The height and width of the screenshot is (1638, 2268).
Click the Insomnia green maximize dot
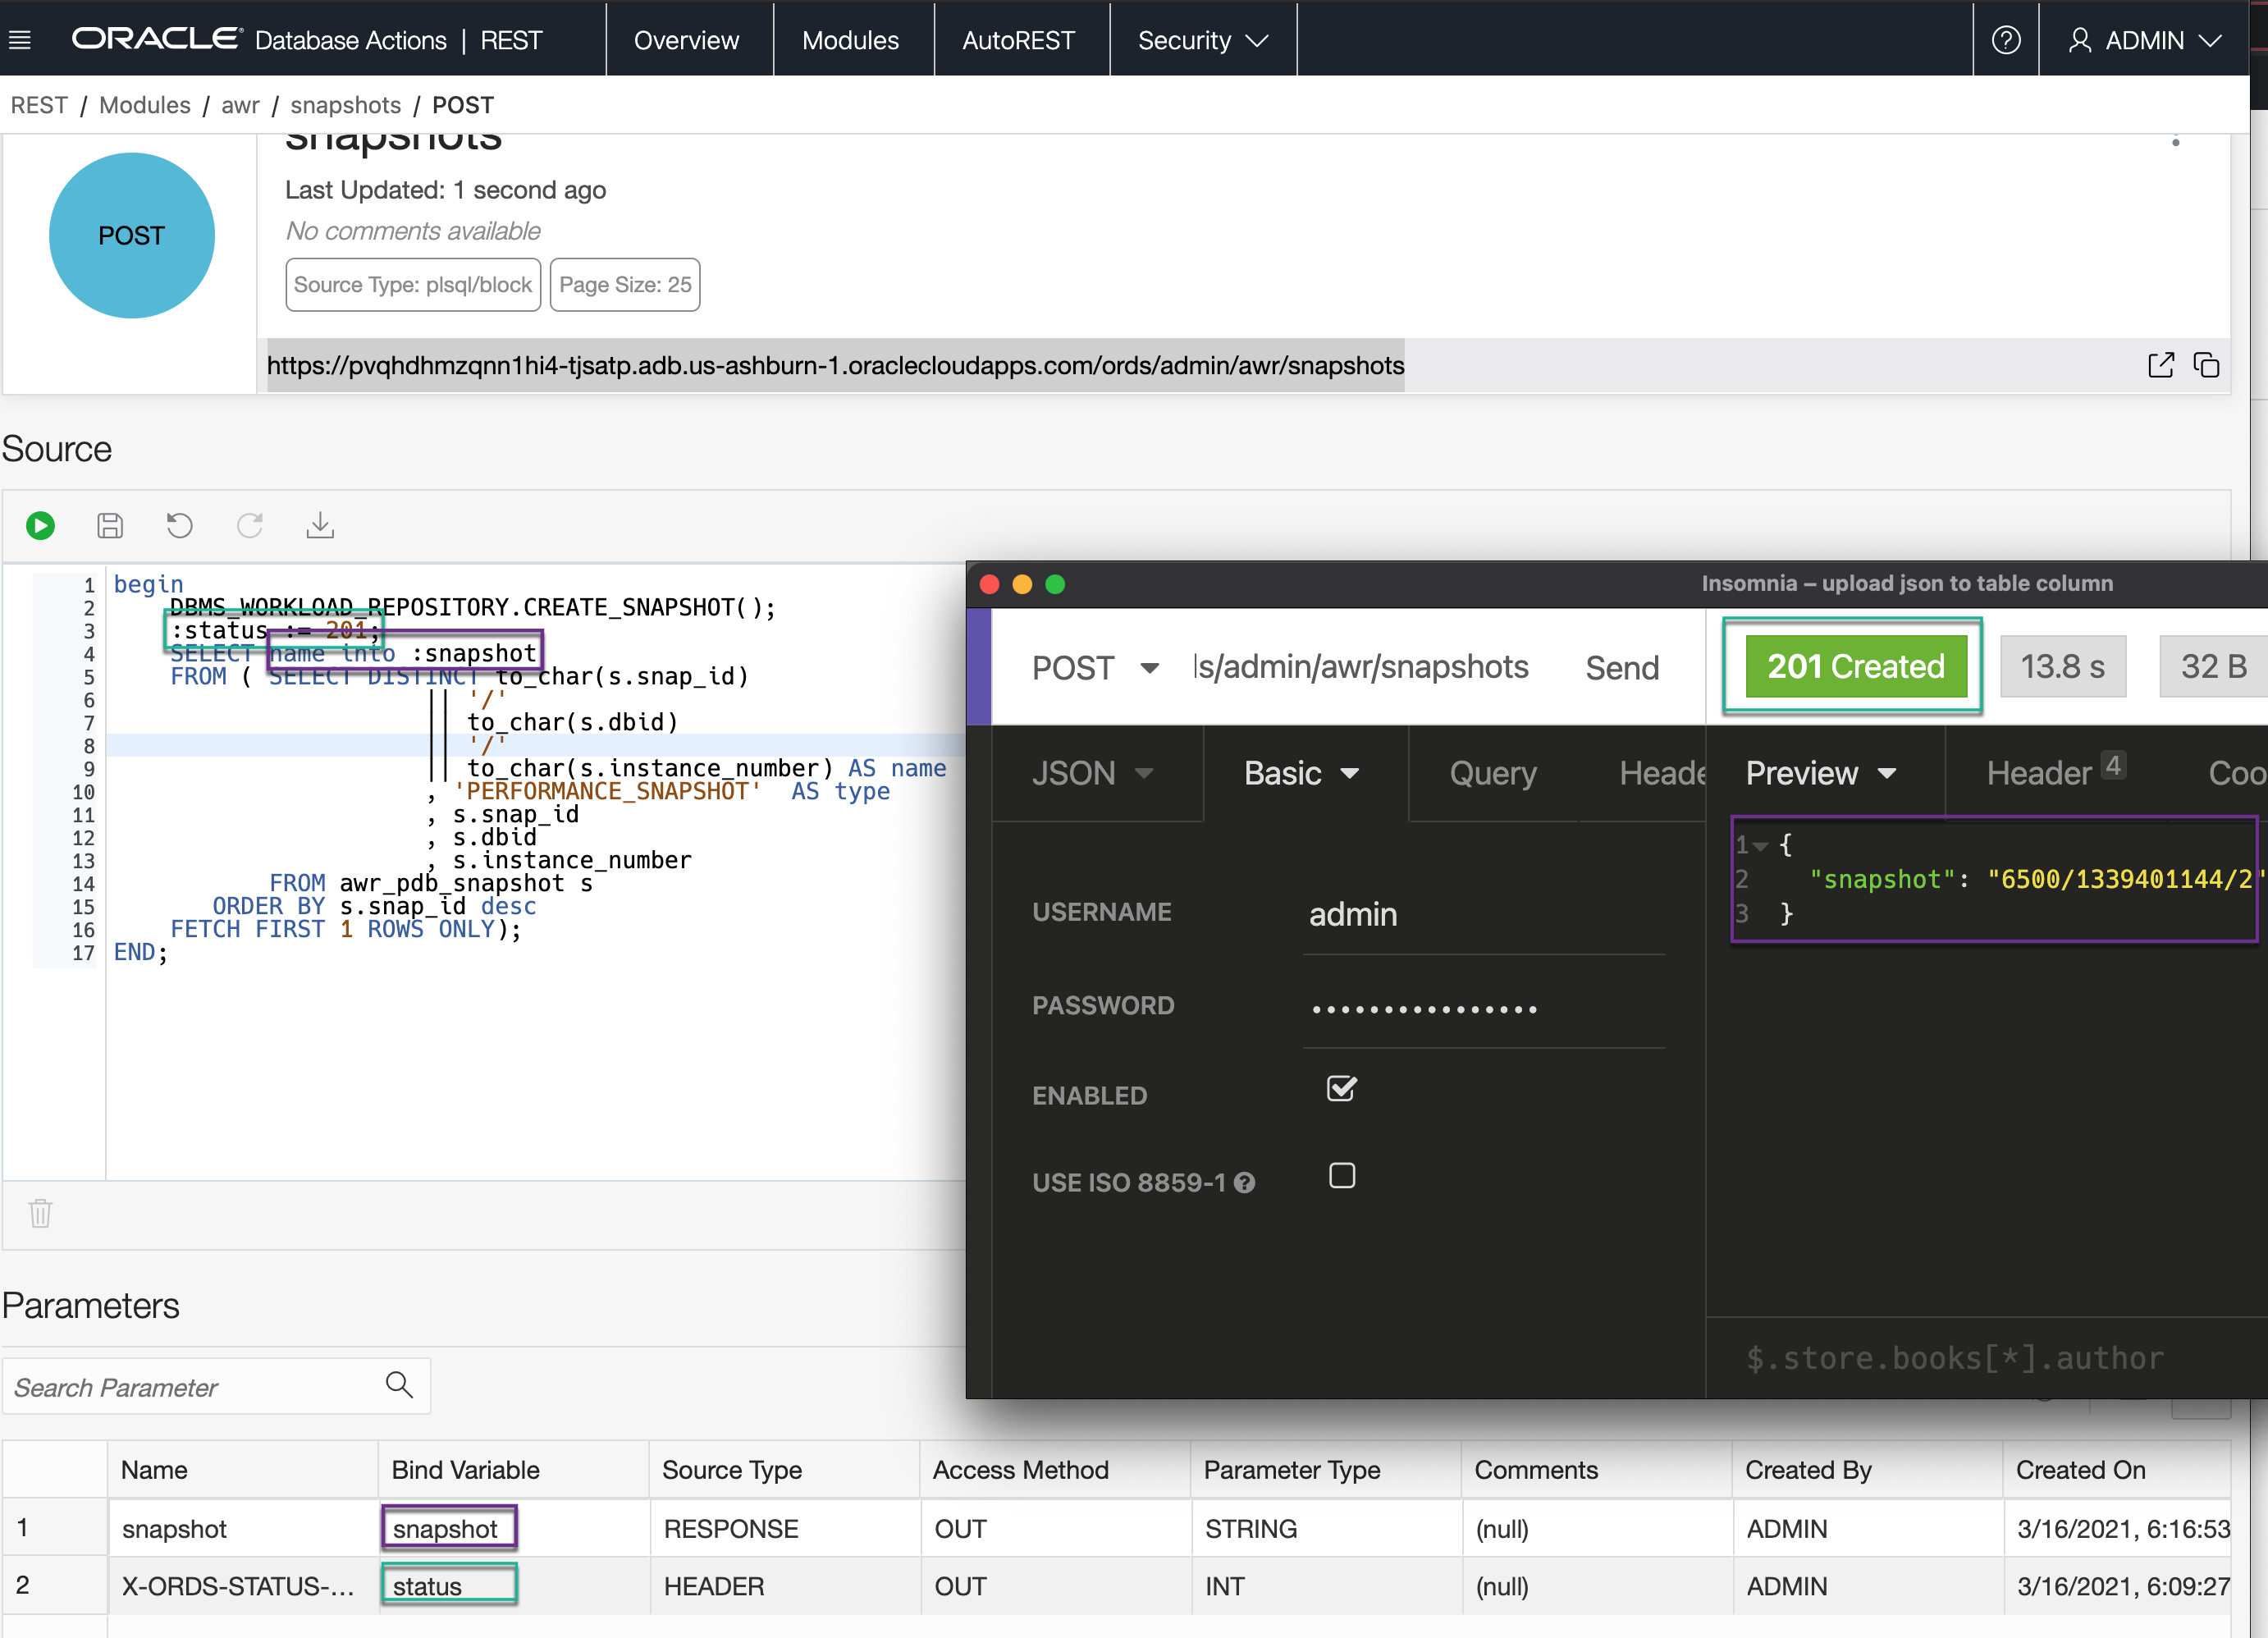(1055, 584)
